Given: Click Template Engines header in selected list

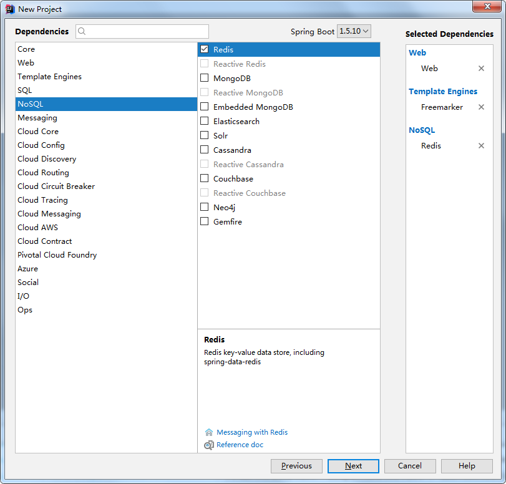Looking at the screenshot, I should (443, 92).
